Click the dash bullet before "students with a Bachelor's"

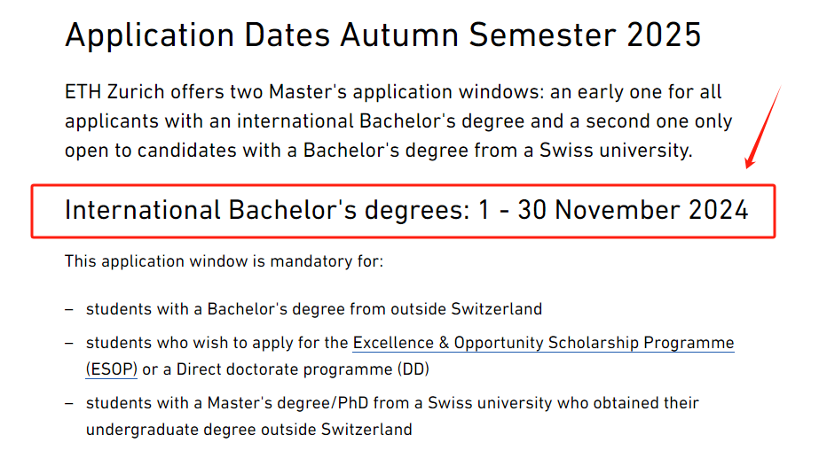pos(69,309)
